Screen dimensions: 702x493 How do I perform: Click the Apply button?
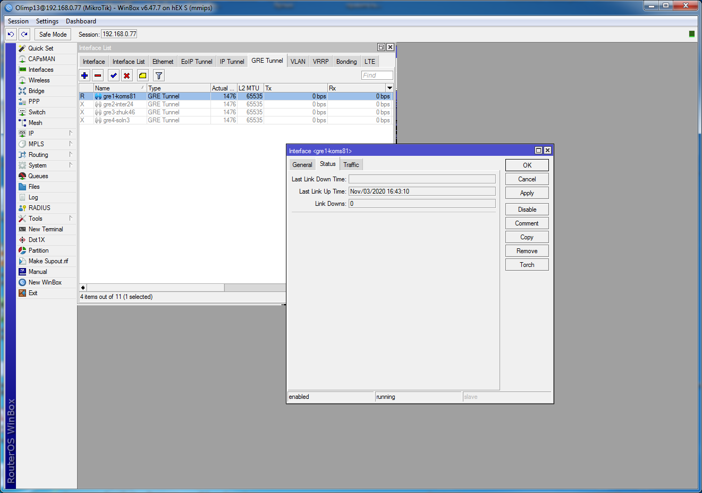coord(527,193)
